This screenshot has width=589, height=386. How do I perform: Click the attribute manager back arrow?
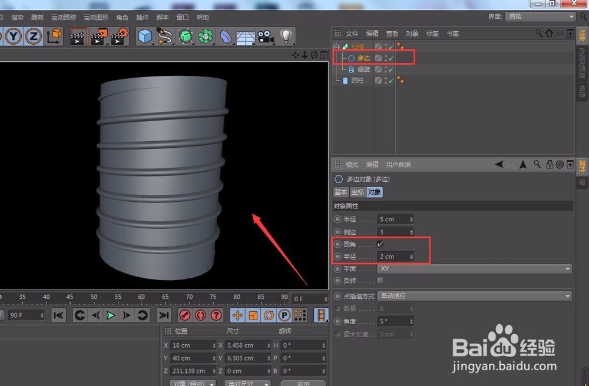click(x=499, y=164)
